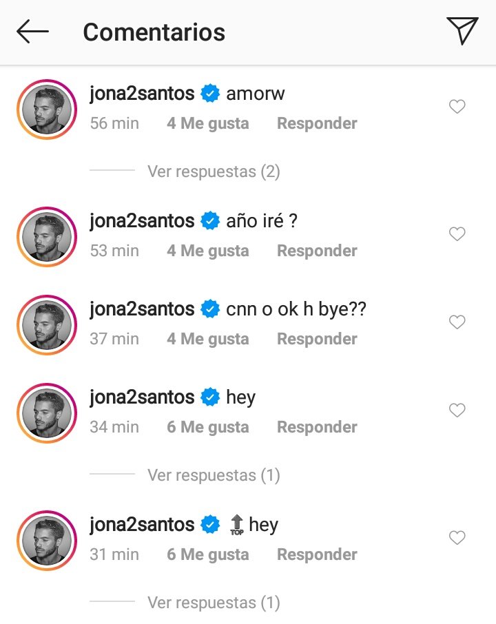
Task: Open the story avatar next to "año iré ?"
Action: tap(47, 236)
